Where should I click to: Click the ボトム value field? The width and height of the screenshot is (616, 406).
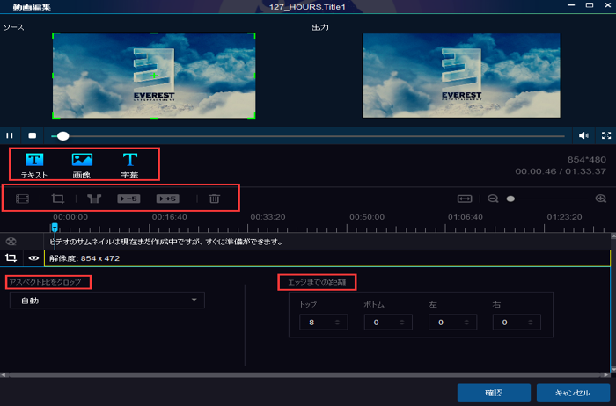click(388, 322)
